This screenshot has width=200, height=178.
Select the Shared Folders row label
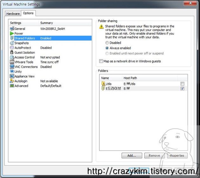coord(25,38)
